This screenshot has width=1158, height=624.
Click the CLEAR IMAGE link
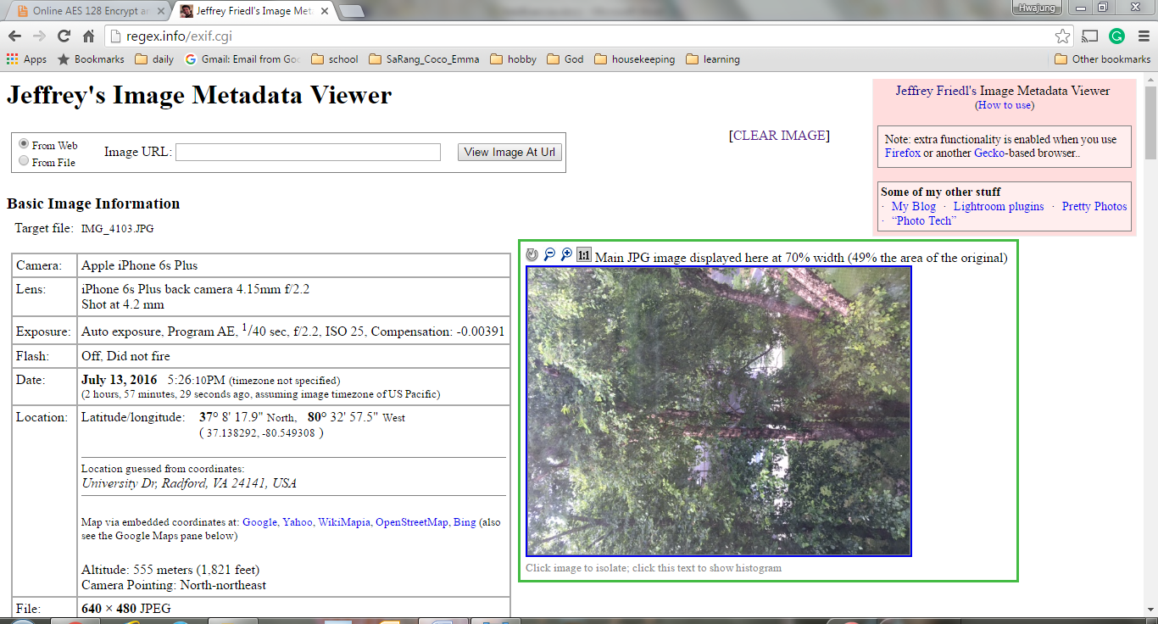coord(779,136)
